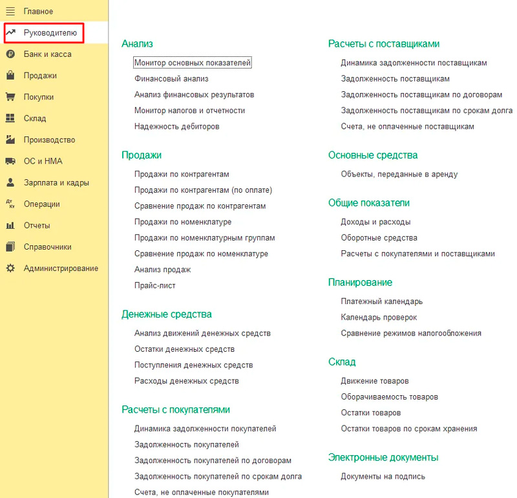Open ОС и НМА sidebar label
The image size is (517, 498).
(43, 161)
